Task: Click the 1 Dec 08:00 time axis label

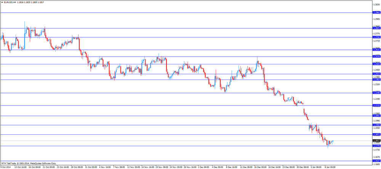Action: [204, 167]
